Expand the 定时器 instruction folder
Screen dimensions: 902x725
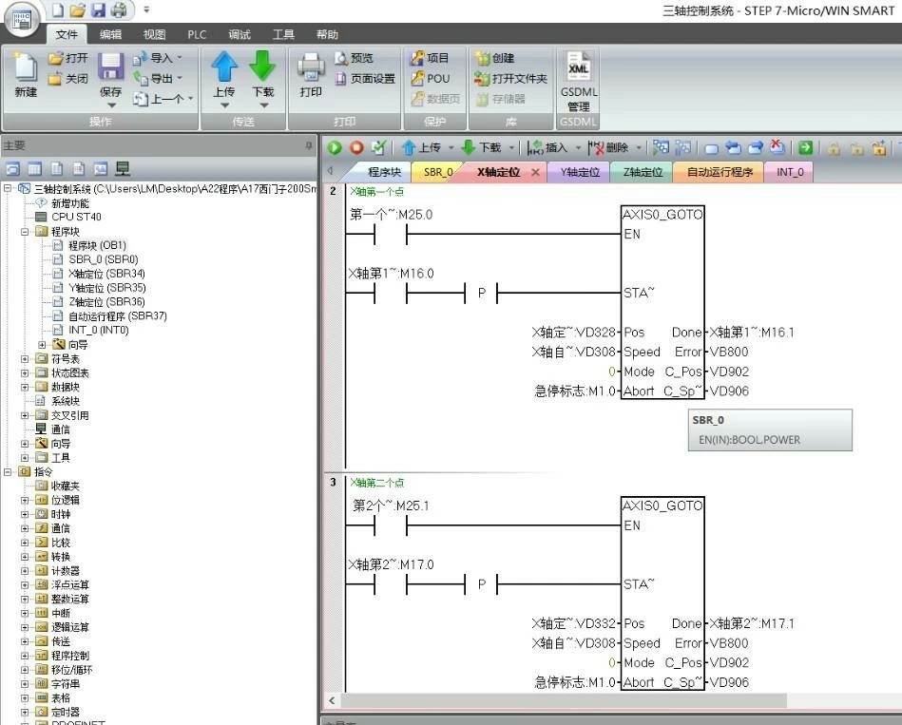[25, 713]
